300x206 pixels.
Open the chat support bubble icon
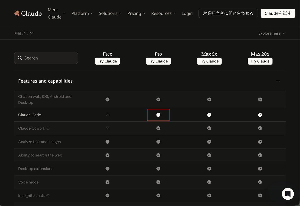click(288, 194)
